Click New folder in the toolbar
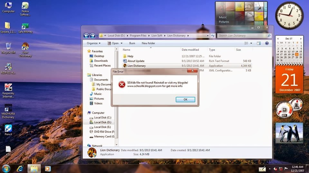 (x=148, y=43)
